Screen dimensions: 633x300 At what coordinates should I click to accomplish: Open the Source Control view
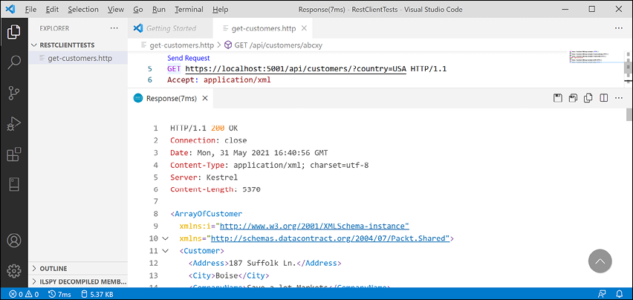point(13,93)
